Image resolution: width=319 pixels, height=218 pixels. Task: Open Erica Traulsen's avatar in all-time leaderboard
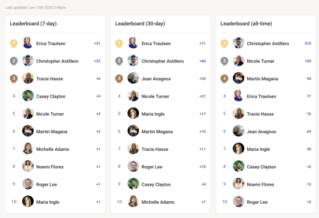coord(239,96)
